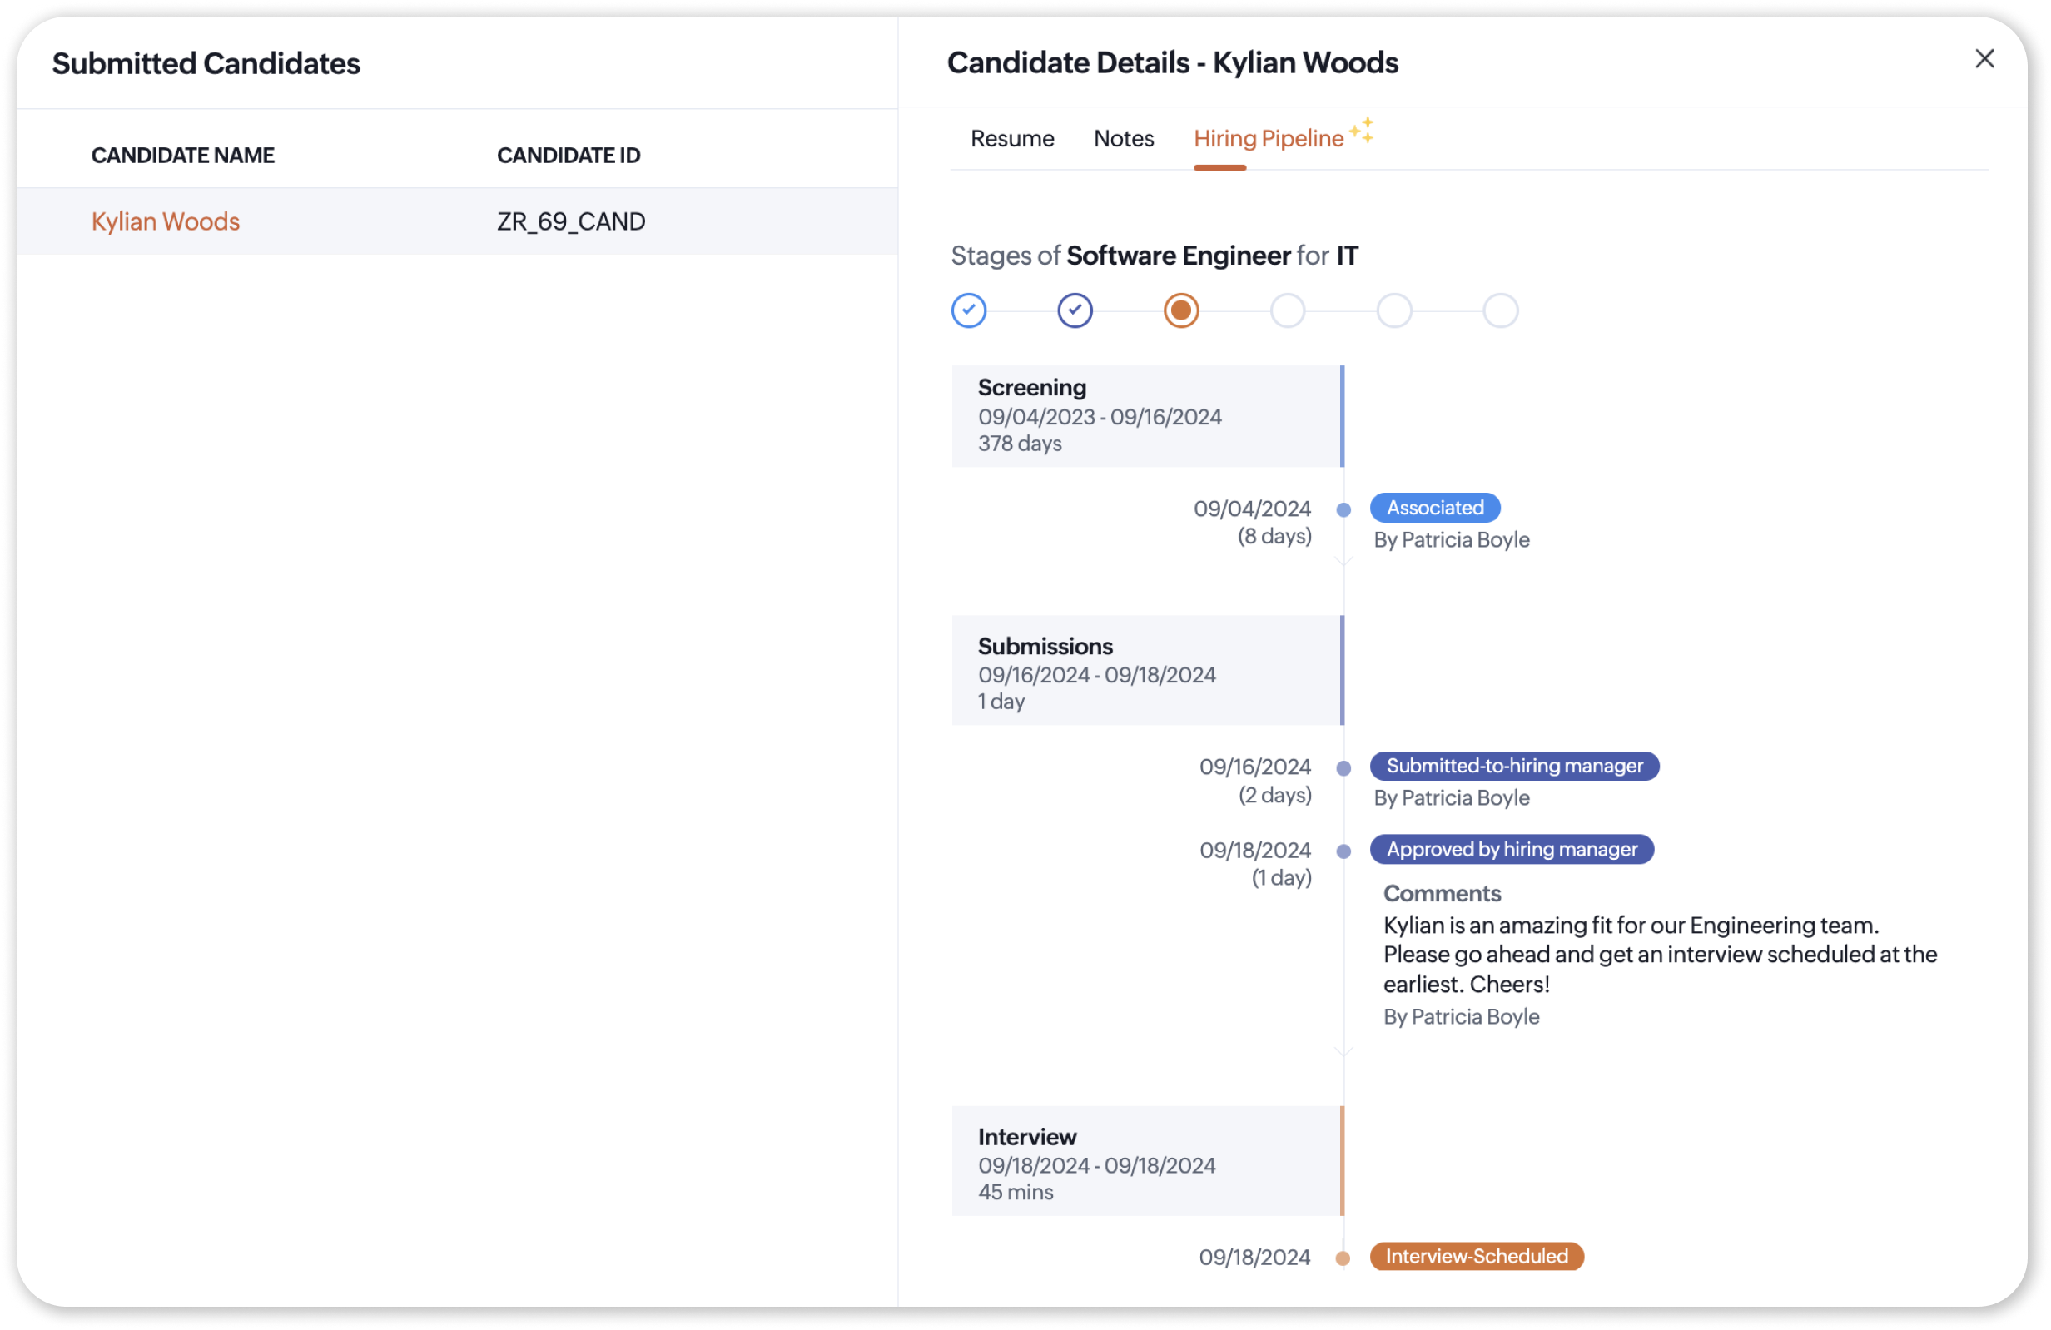Expand the Screening stage card
2051x1330 pixels.
click(1146, 416)
